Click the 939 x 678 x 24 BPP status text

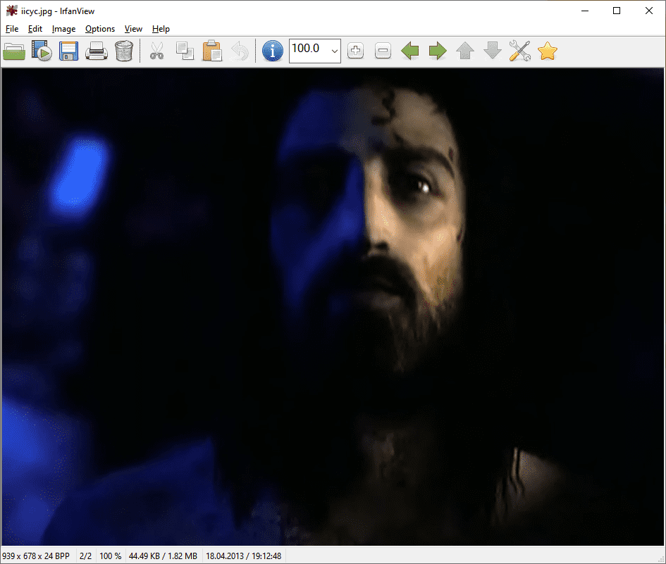(36, 556)
